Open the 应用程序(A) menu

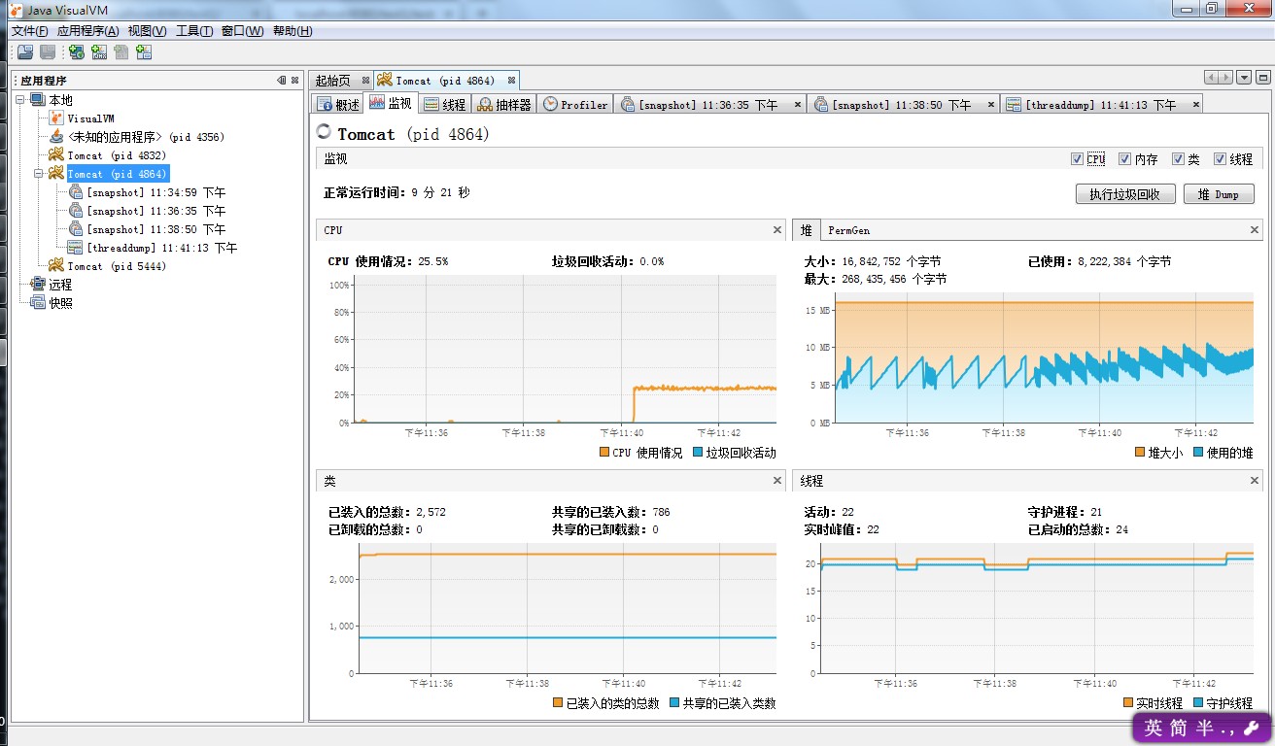88,31
